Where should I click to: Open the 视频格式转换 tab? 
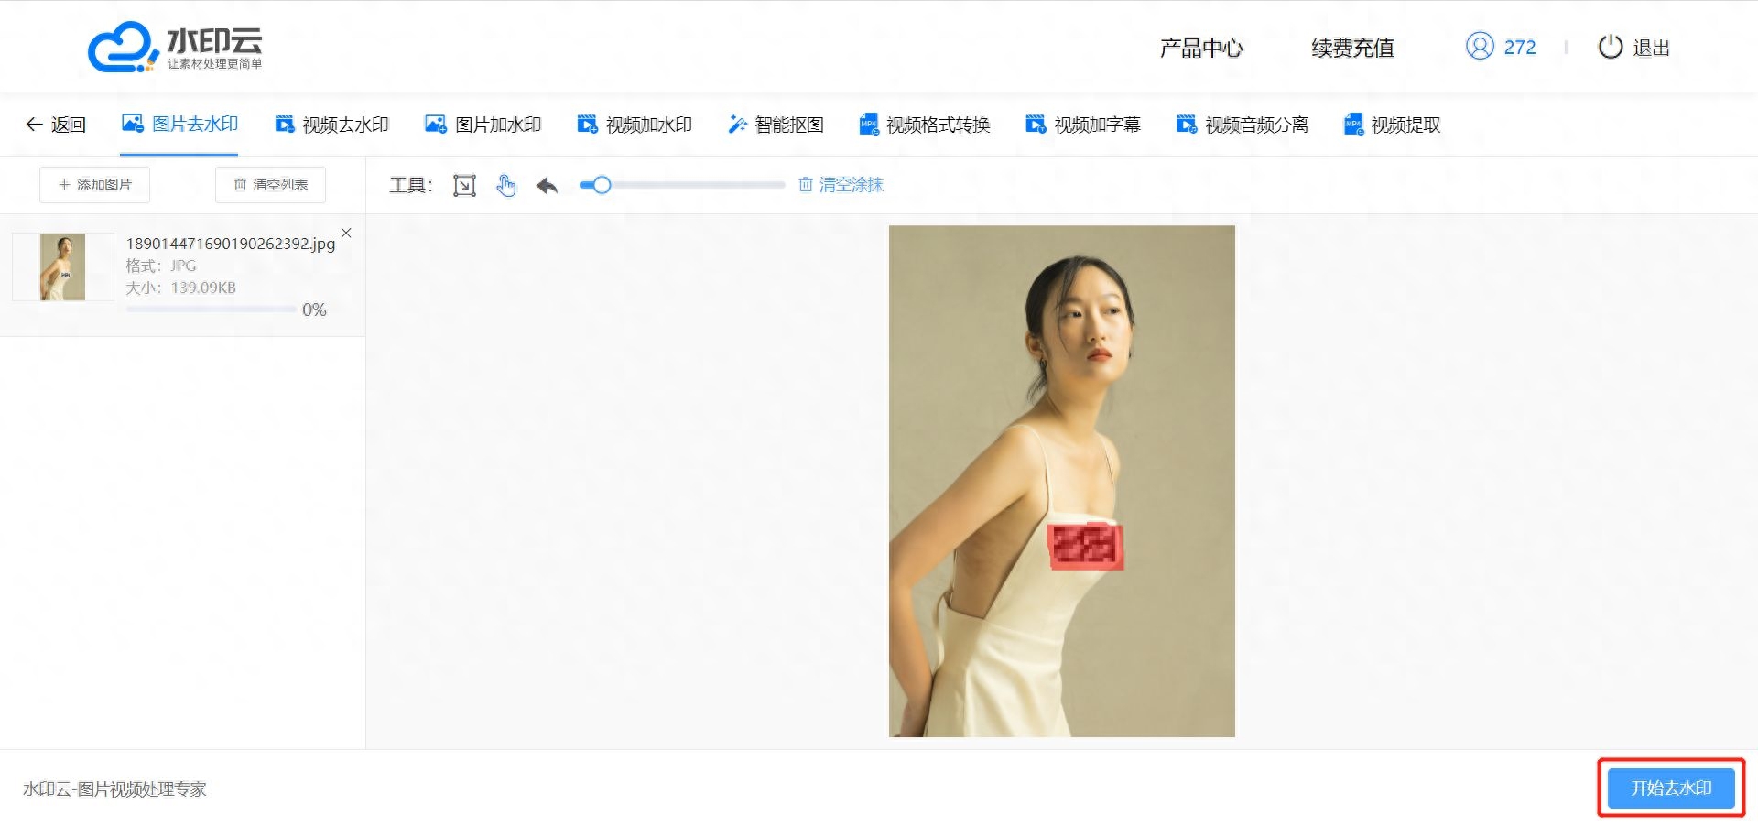(924, 125)
